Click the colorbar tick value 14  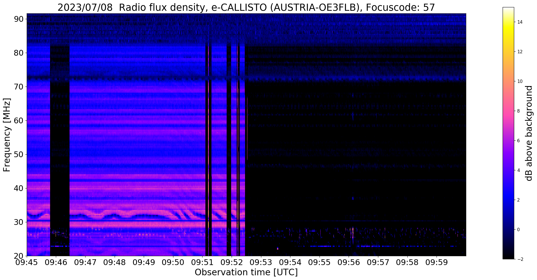(519, 22)
